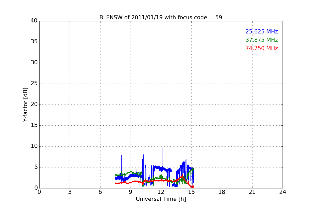Click the 'Y-factor [dB]' axis label
The width and height of the screenshot is (314, 209).
pos(25,104)
